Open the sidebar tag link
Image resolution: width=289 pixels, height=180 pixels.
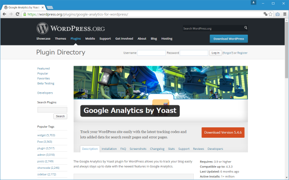[47, 174]
